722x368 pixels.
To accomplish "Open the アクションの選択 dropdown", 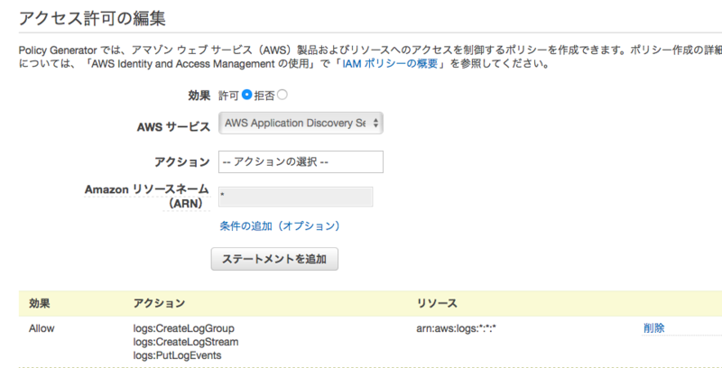I will 301,162.
